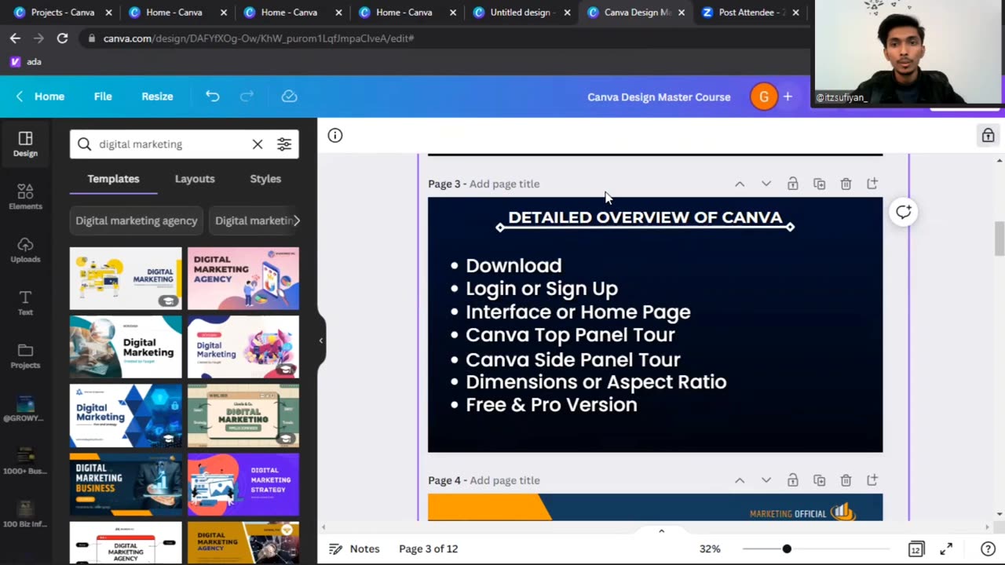Expand page thumbnails strip chevron
This screenshot has height=565, width=1005.
[x=661, y=531]
